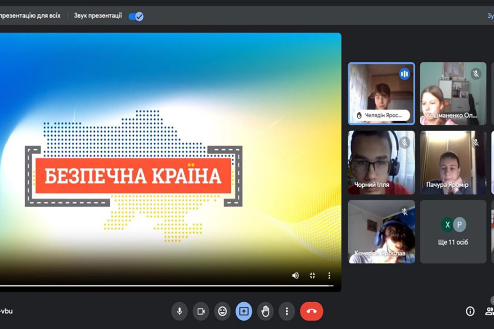Click 'презентацію для всіх' text

pyautogui.click(x=30, y=16)
